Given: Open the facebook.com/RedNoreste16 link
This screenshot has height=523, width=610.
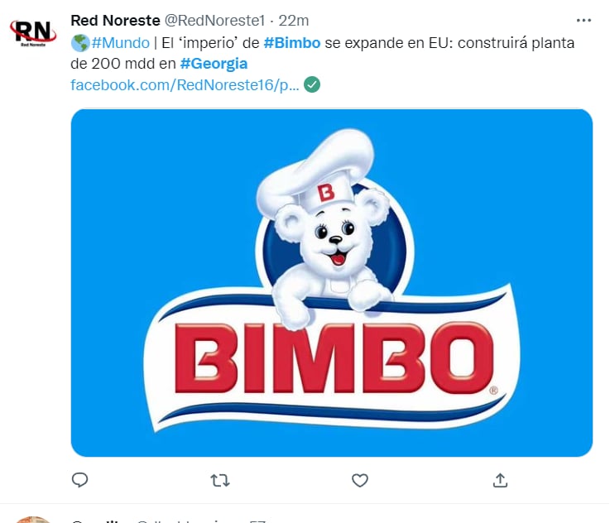Looking at the screenshot, I should click(x=185, y=84).
